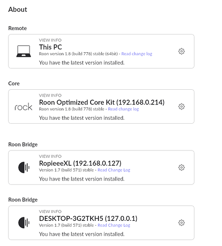Open Read Change Log for DESKTOP-3G2TKH5
The image size is (222, 246).
(114, 225)
